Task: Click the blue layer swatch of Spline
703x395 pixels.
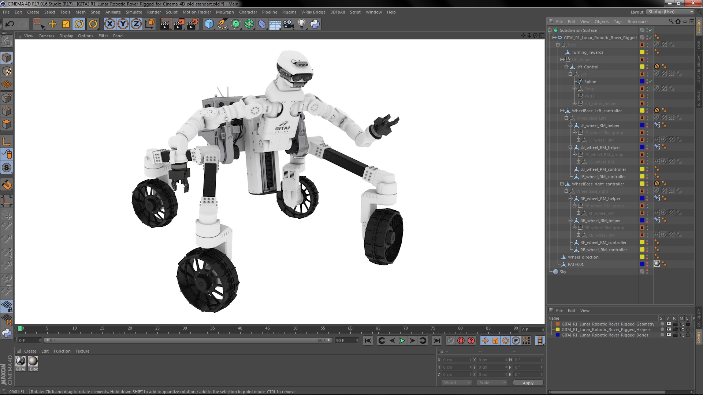Action: [642, 82]
